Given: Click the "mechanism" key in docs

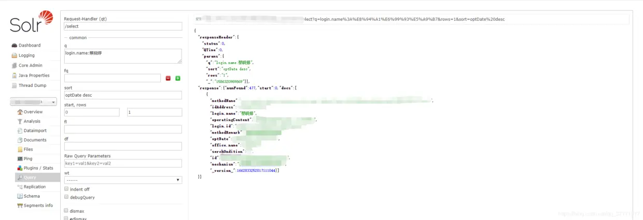Looking at the screenshot, I should (x=222, y=164).
